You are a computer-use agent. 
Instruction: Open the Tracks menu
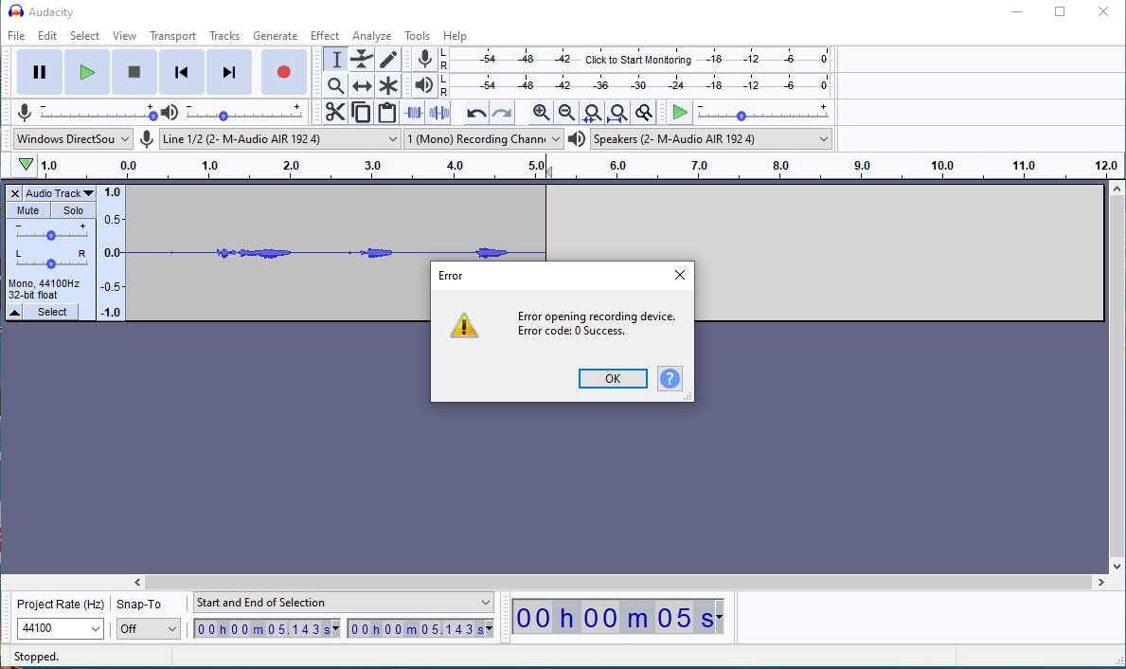tap(224, 36)
